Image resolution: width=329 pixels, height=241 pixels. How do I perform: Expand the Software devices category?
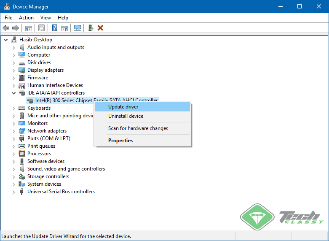[x=14, y=162]
